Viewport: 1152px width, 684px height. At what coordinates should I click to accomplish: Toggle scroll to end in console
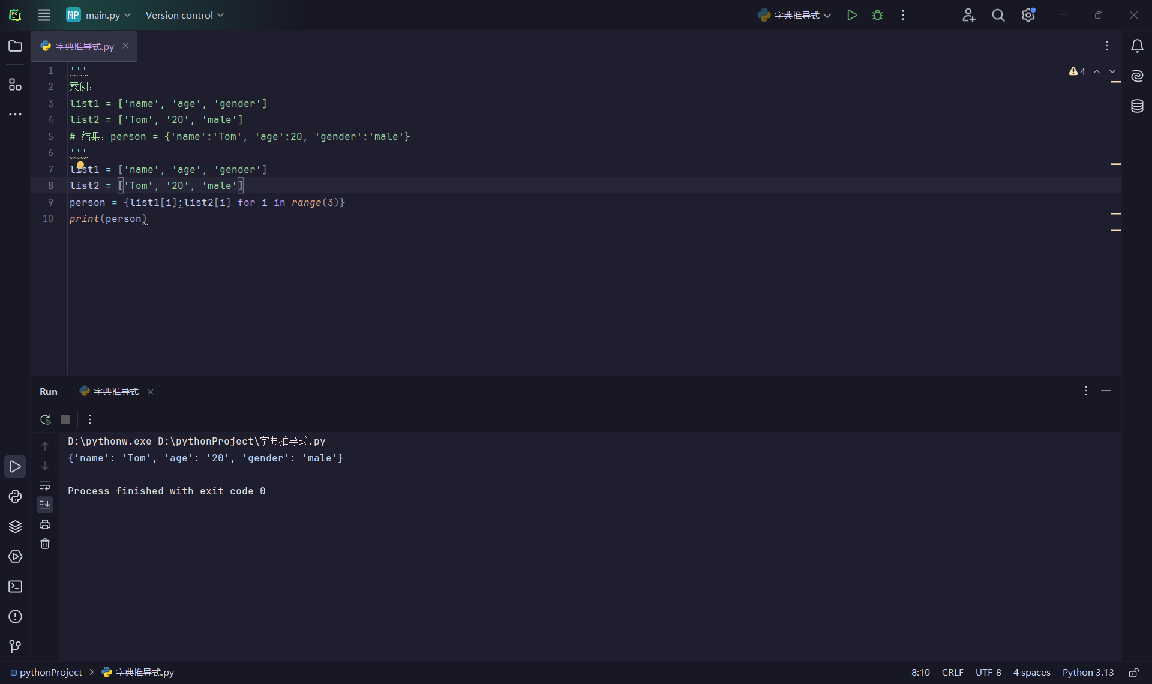45,505
